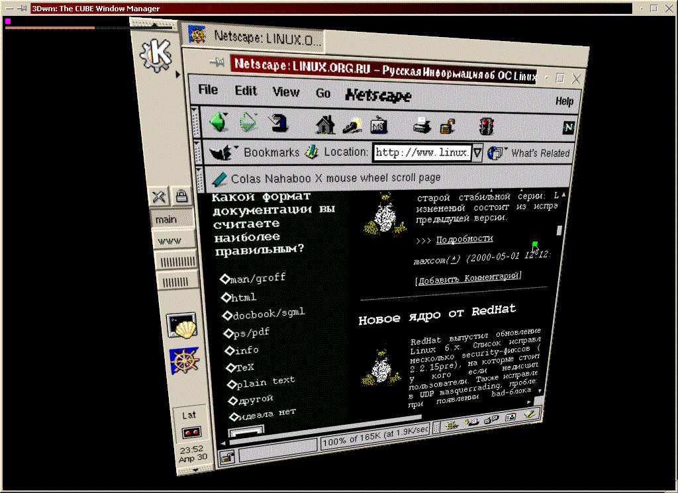This screenshot has width=678, height=493.
Task: Select the ps/pdf poll option
Action: (228, 334)
